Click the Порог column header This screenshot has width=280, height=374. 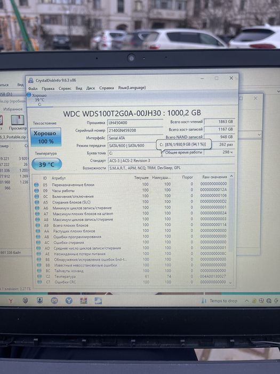(x=187, y=177)
